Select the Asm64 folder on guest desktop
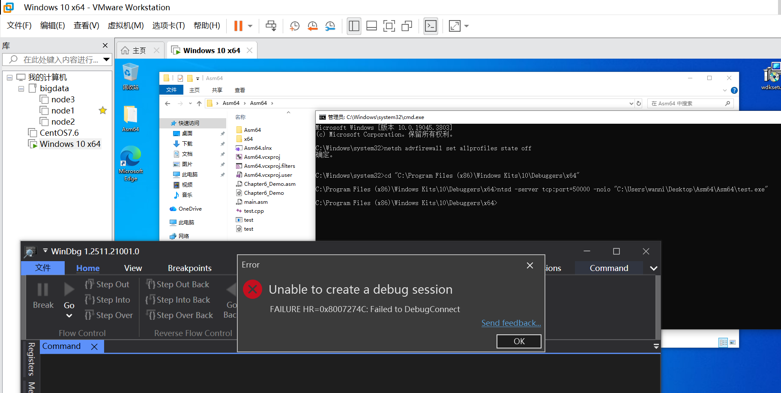 tap(131, 118)
